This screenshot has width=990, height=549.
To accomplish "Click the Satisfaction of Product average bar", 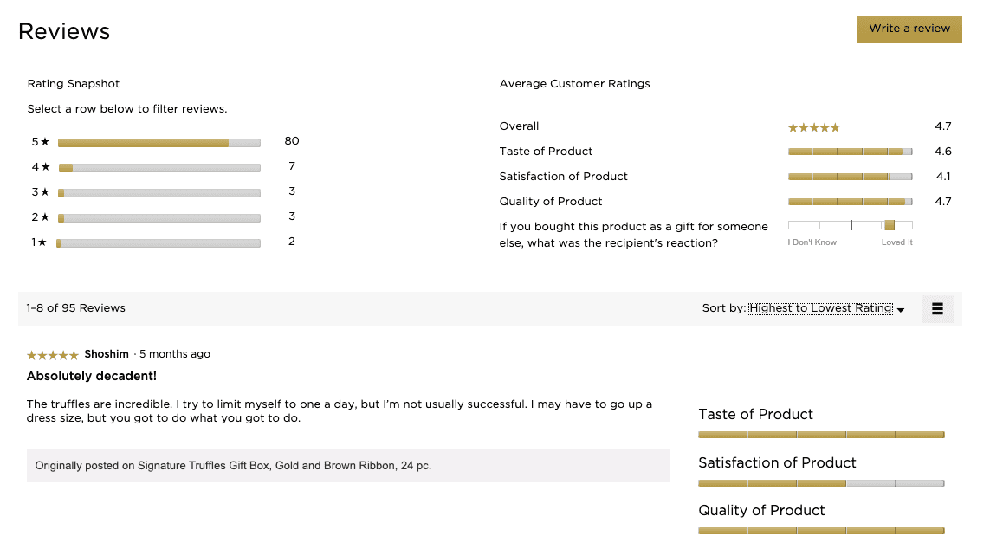I will 850,177.
